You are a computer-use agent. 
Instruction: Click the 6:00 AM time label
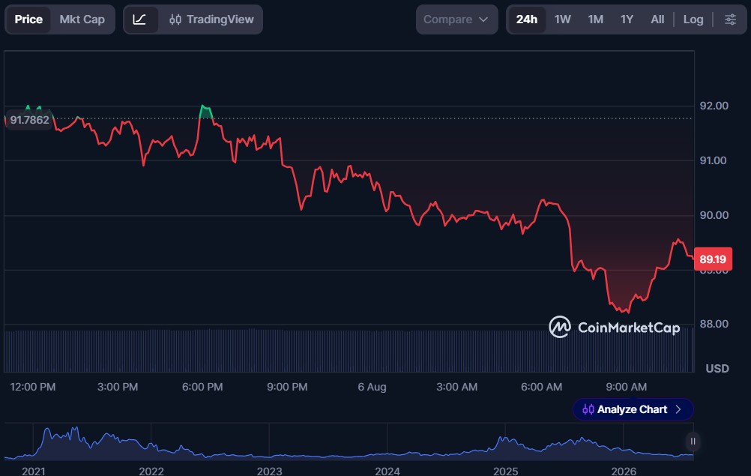click(x=541, y=387)
